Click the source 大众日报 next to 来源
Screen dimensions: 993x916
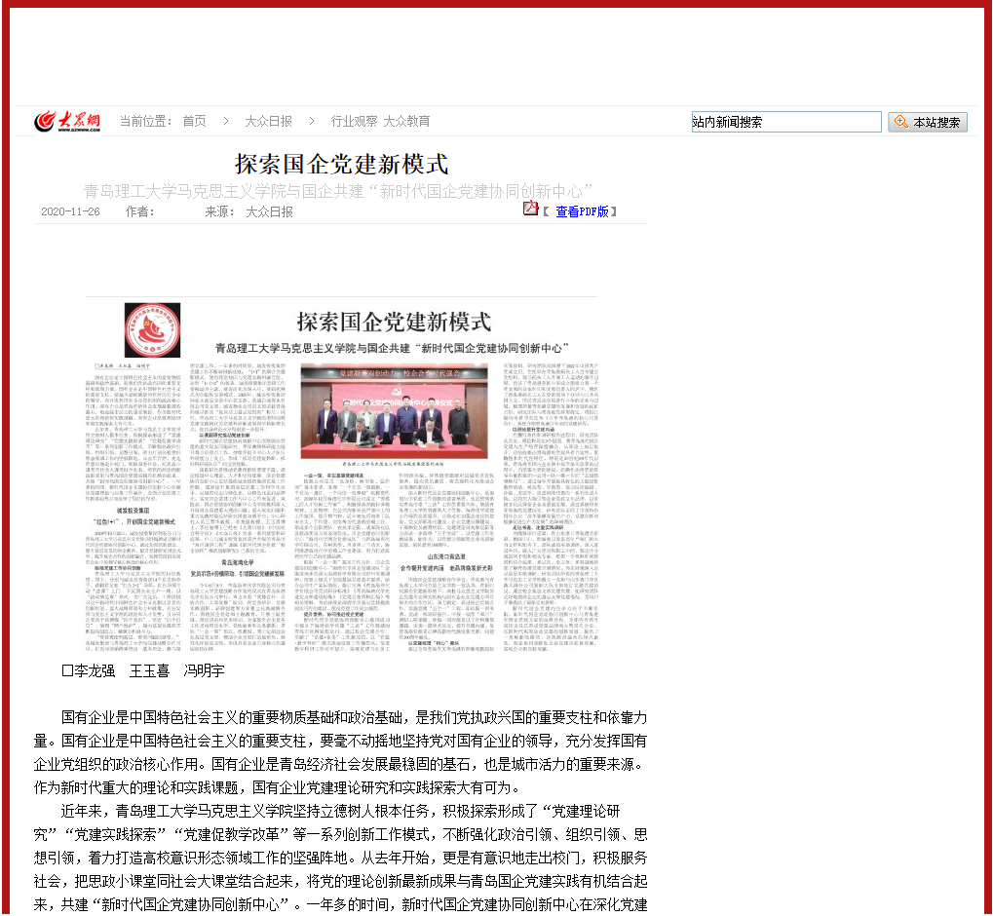click(269, 211)
